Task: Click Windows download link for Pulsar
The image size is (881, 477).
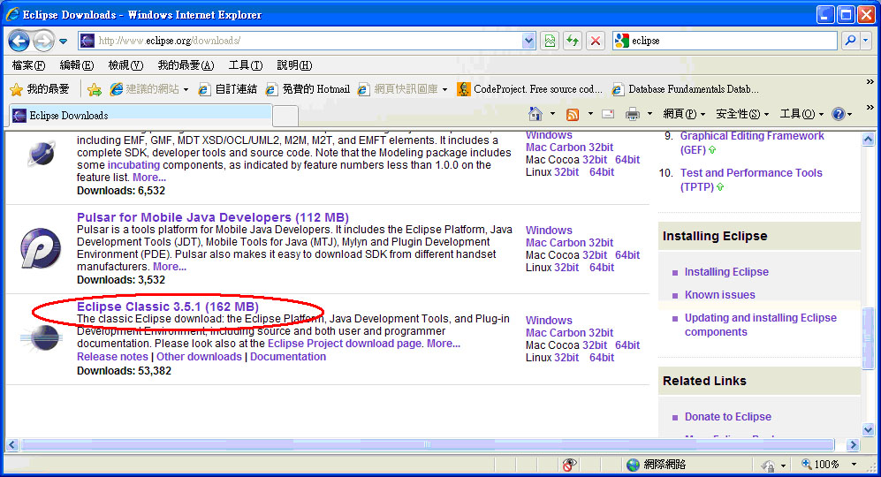Action: pos(549,231)
